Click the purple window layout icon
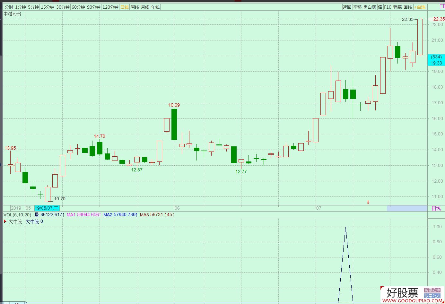The width and height of the screenshot is (445, 304). [x=442, y=6]
